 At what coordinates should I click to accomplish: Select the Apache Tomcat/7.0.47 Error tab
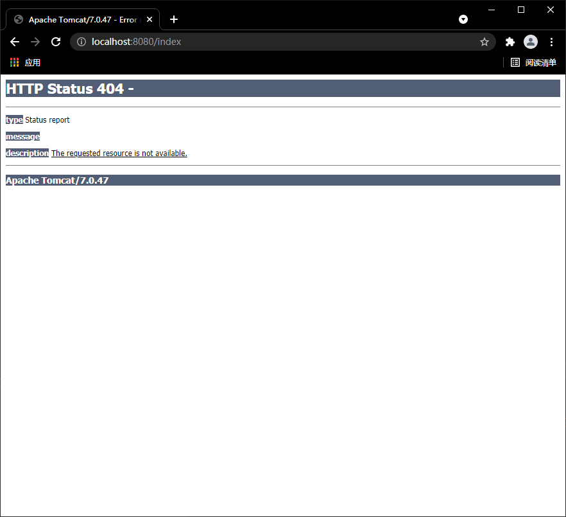point(83,19)
